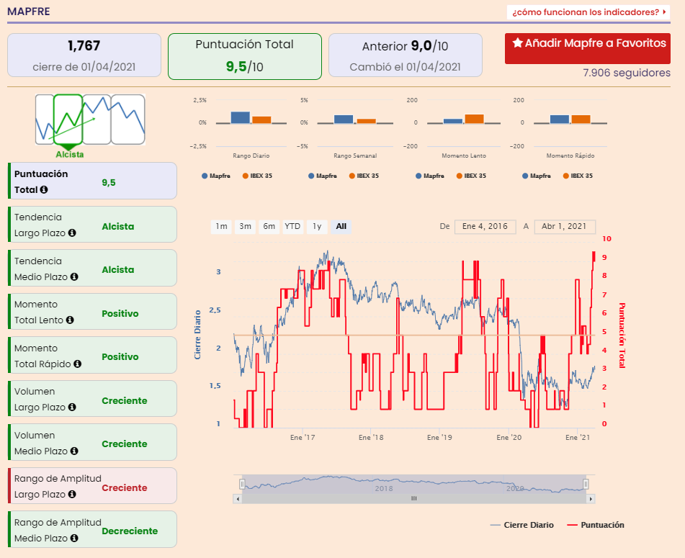Click the navigator scrollbar left arrow

pos(238,499)
